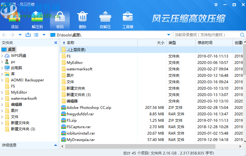Expand the MyEditor tree node

[x=2, y=92]
